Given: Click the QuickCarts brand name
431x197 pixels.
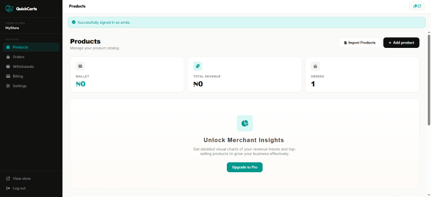Looking at the screenshot, I should [26, 9].
